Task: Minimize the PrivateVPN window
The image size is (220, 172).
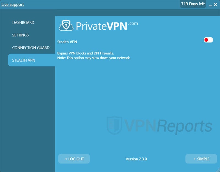Action: tap(210, 5)
